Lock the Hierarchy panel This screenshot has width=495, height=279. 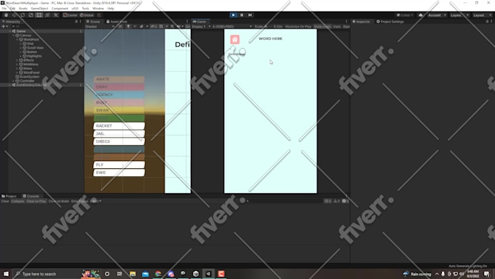(x=76, y=21)
